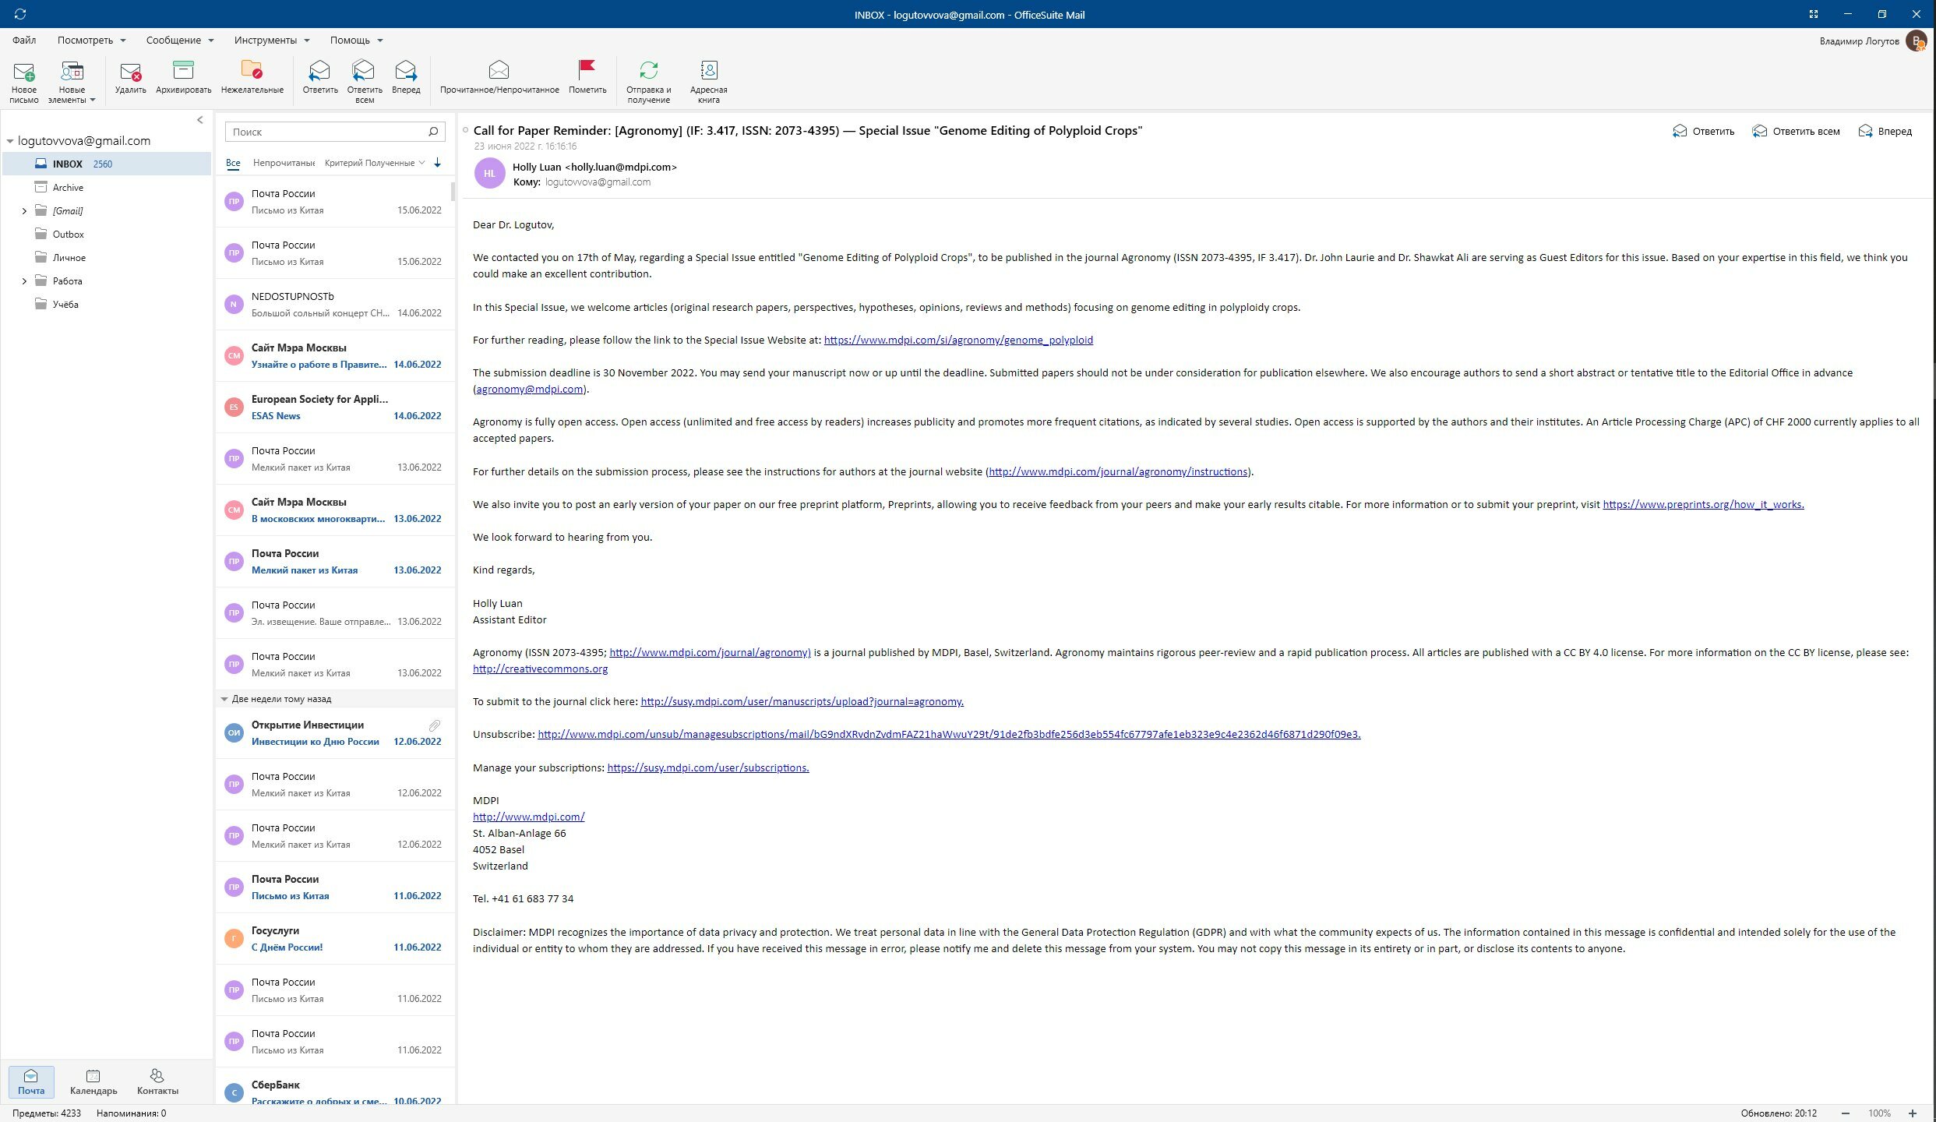Click Ответить in the reading pane header
Screen dimensions: 1936x1122
tap(1703, 132)
